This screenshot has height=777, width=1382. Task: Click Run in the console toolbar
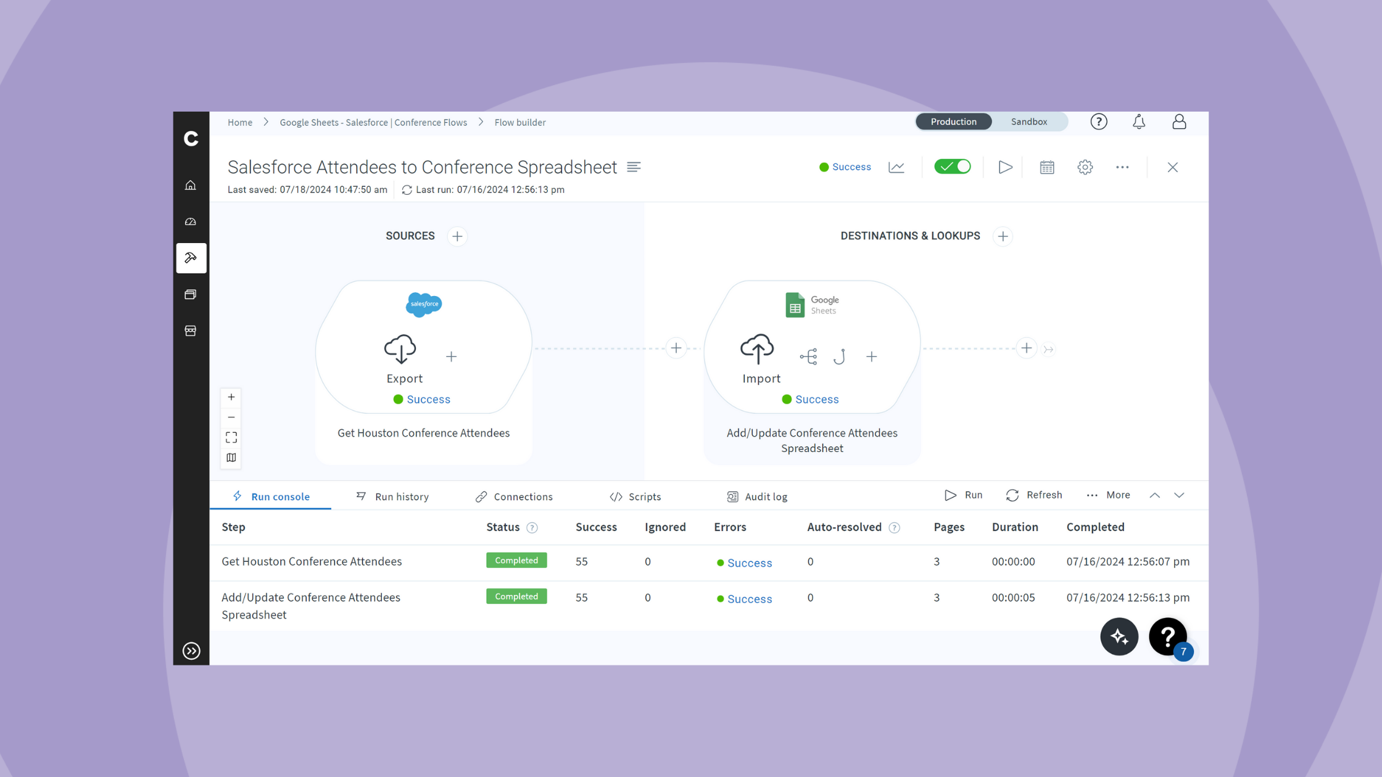click(964, 495)
